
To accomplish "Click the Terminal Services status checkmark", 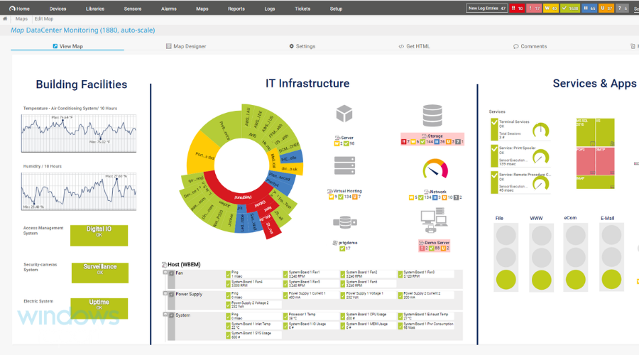I will (494, 126).
